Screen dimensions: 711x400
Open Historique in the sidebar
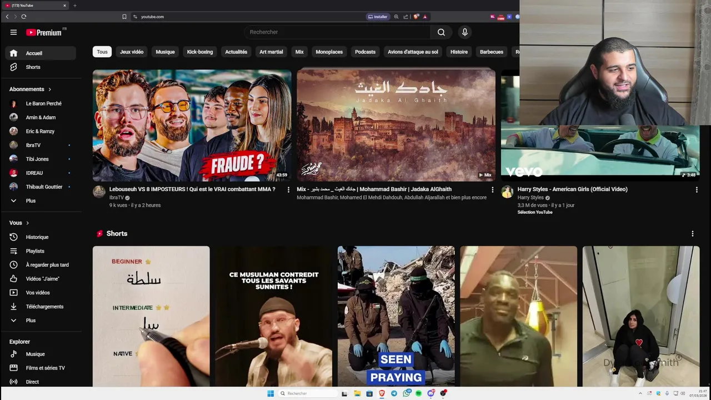tap(41, 237)
